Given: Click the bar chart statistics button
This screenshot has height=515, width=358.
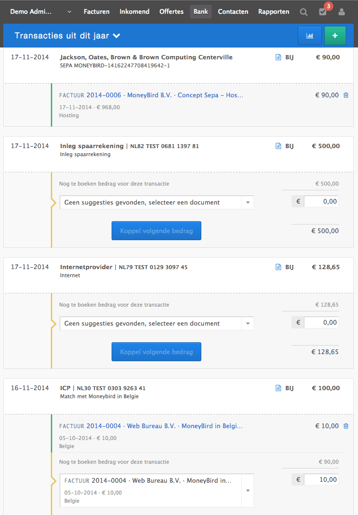Looking at the screenshot, I should [310, 36].
